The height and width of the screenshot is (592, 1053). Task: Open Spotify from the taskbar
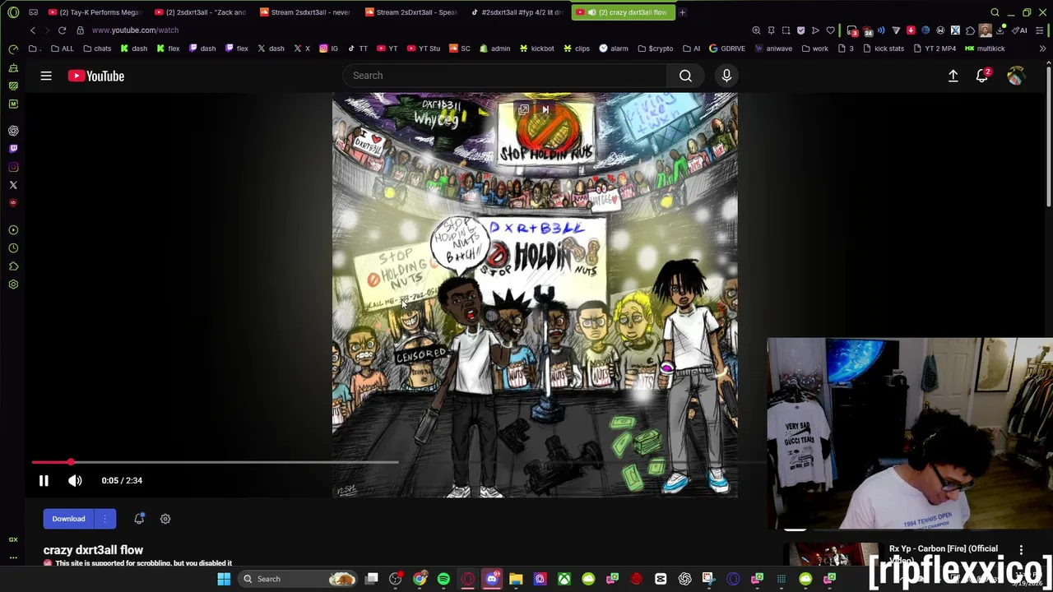[443, 579]
